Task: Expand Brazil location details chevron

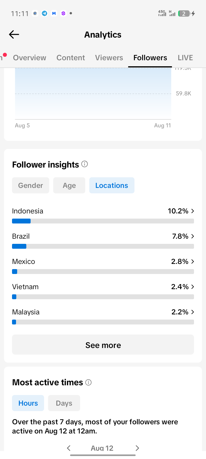Action: tap(193, 236)
